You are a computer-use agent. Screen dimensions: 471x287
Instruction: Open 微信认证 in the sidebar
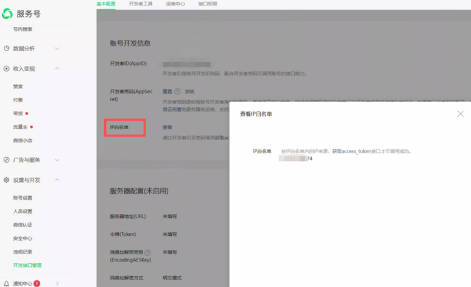[x=23, y=225]
